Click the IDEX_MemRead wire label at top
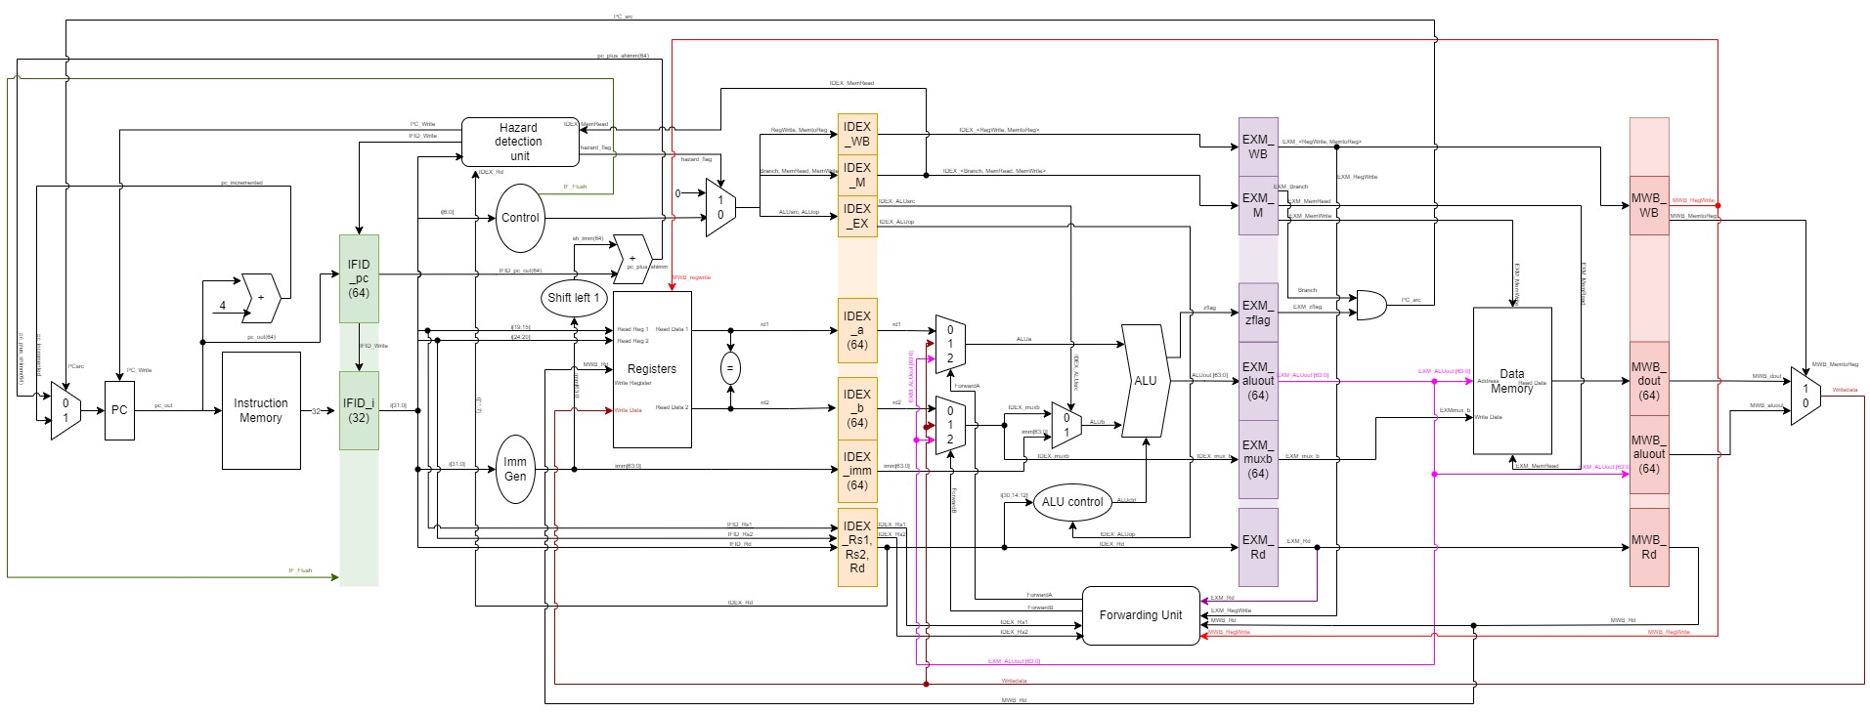The width and height of the screenshot is (1870, 713). coord(851,83)
